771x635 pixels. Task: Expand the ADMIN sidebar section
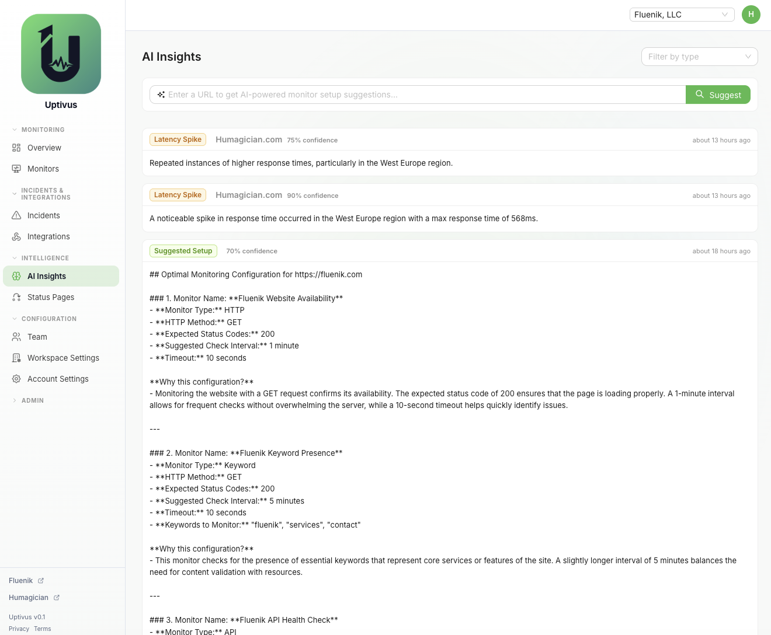32,400
